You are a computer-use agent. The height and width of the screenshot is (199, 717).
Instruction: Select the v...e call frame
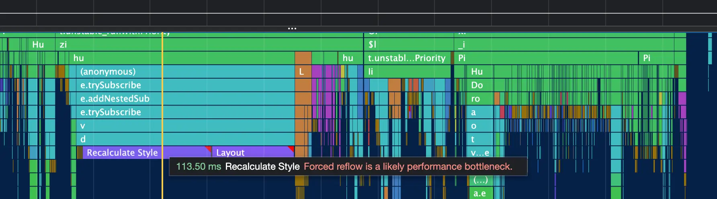click(481, 153)
